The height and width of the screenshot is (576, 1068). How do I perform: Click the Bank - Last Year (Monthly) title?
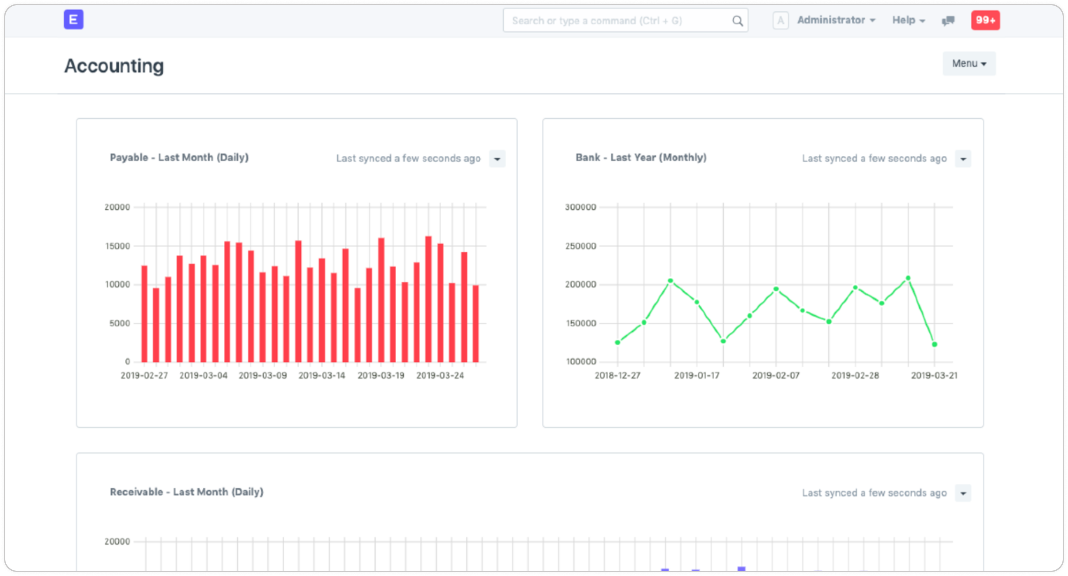tap(641, 158)
